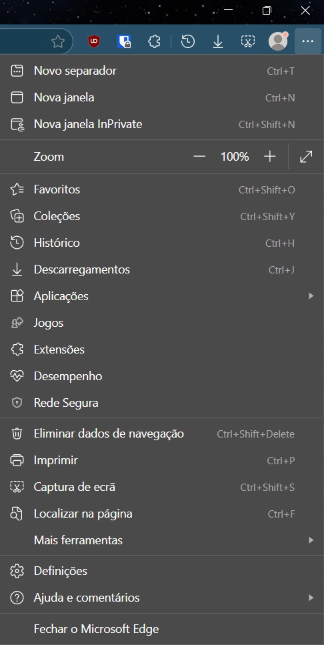Open the Extensions puzzle icon in toolbar
This screenshot has height=645, width=324.
pos(154,41)
